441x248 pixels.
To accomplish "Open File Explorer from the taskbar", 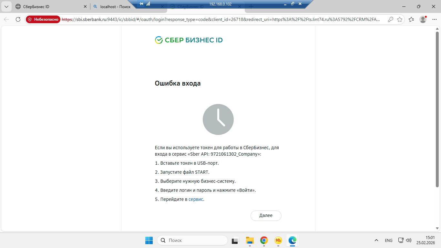I will [250, 240].
